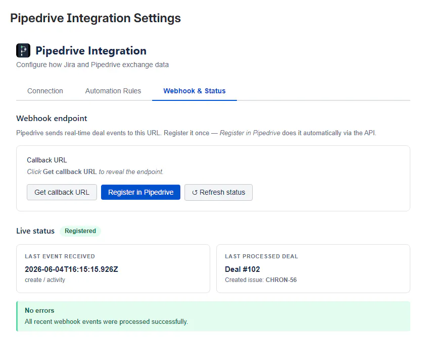Click the Last Event Received label
The height and width of the screenshot is (340, 429).
coord(60,256)
